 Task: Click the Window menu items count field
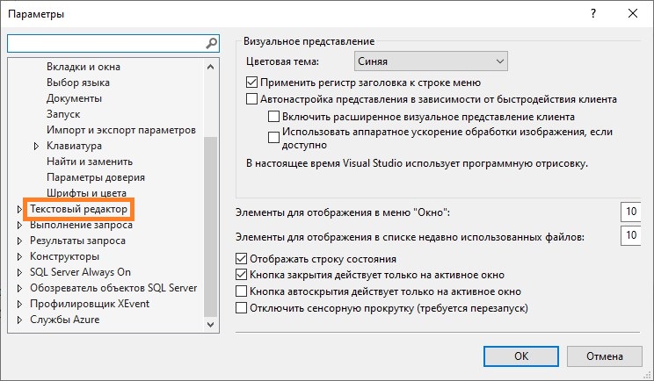point(630,212)
